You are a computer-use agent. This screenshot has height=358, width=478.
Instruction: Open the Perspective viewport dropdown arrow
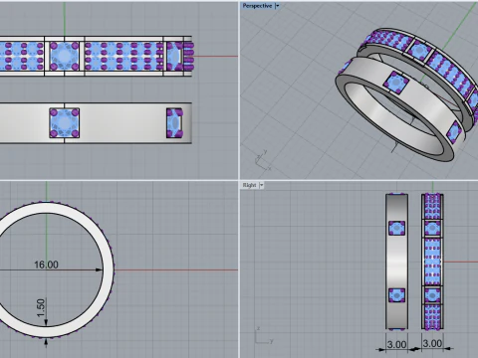tap(278, 6)
